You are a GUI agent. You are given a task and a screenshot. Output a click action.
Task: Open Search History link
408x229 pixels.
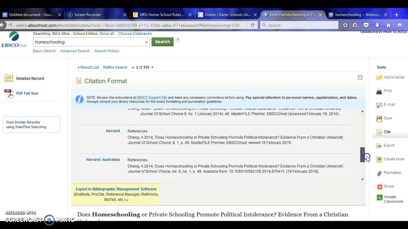click(x=107, y=51)
